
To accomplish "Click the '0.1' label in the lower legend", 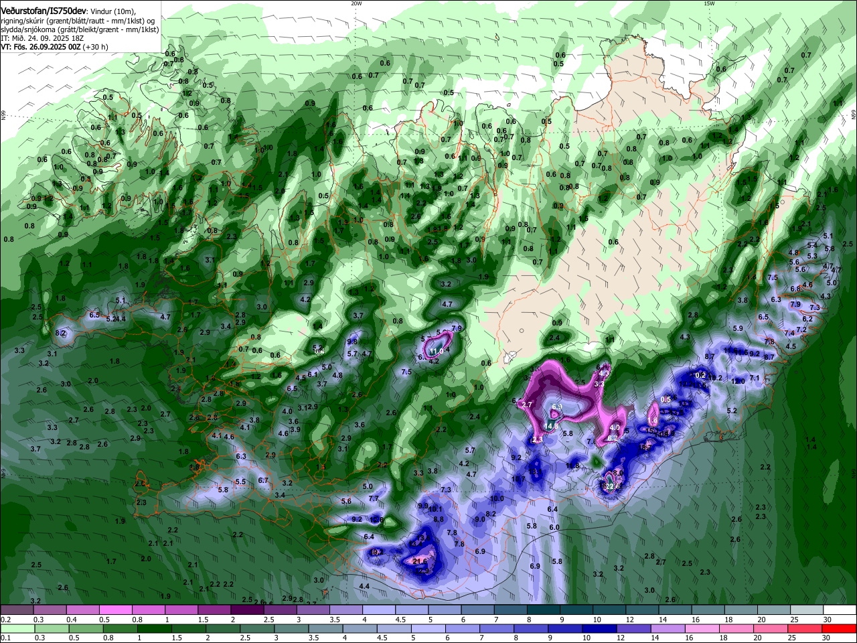I will coord(5,638).
